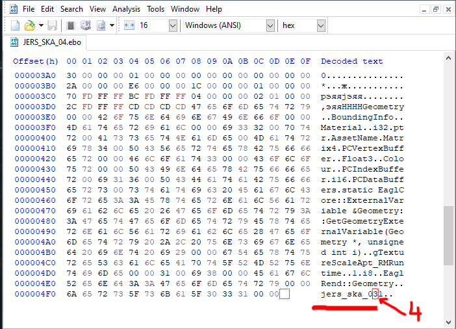Viewport: 456px width, 329px height.
Task: Click decoded text '..BoundingInfo..'
Action: click(x=362, y=117)
